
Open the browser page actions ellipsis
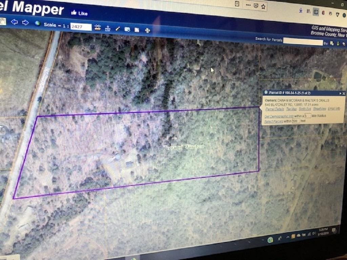[248, 5]
